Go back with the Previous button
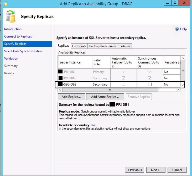This screenshot has width=192, height=176. point(134,170)
